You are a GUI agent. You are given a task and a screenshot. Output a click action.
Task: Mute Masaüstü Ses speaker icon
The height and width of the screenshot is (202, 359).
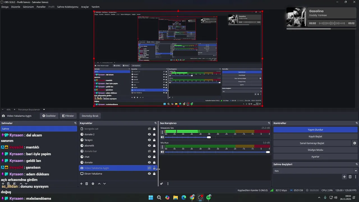tap(162, 137)
